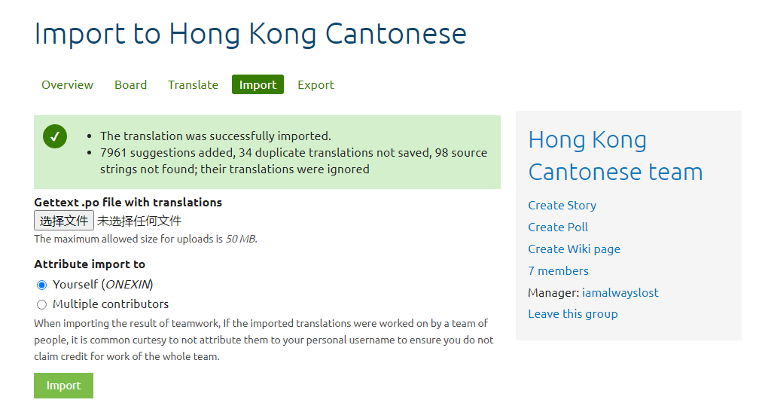
Task: Select the 'Yourself (ONEXIN)' radio option
Action: (42, 285)
